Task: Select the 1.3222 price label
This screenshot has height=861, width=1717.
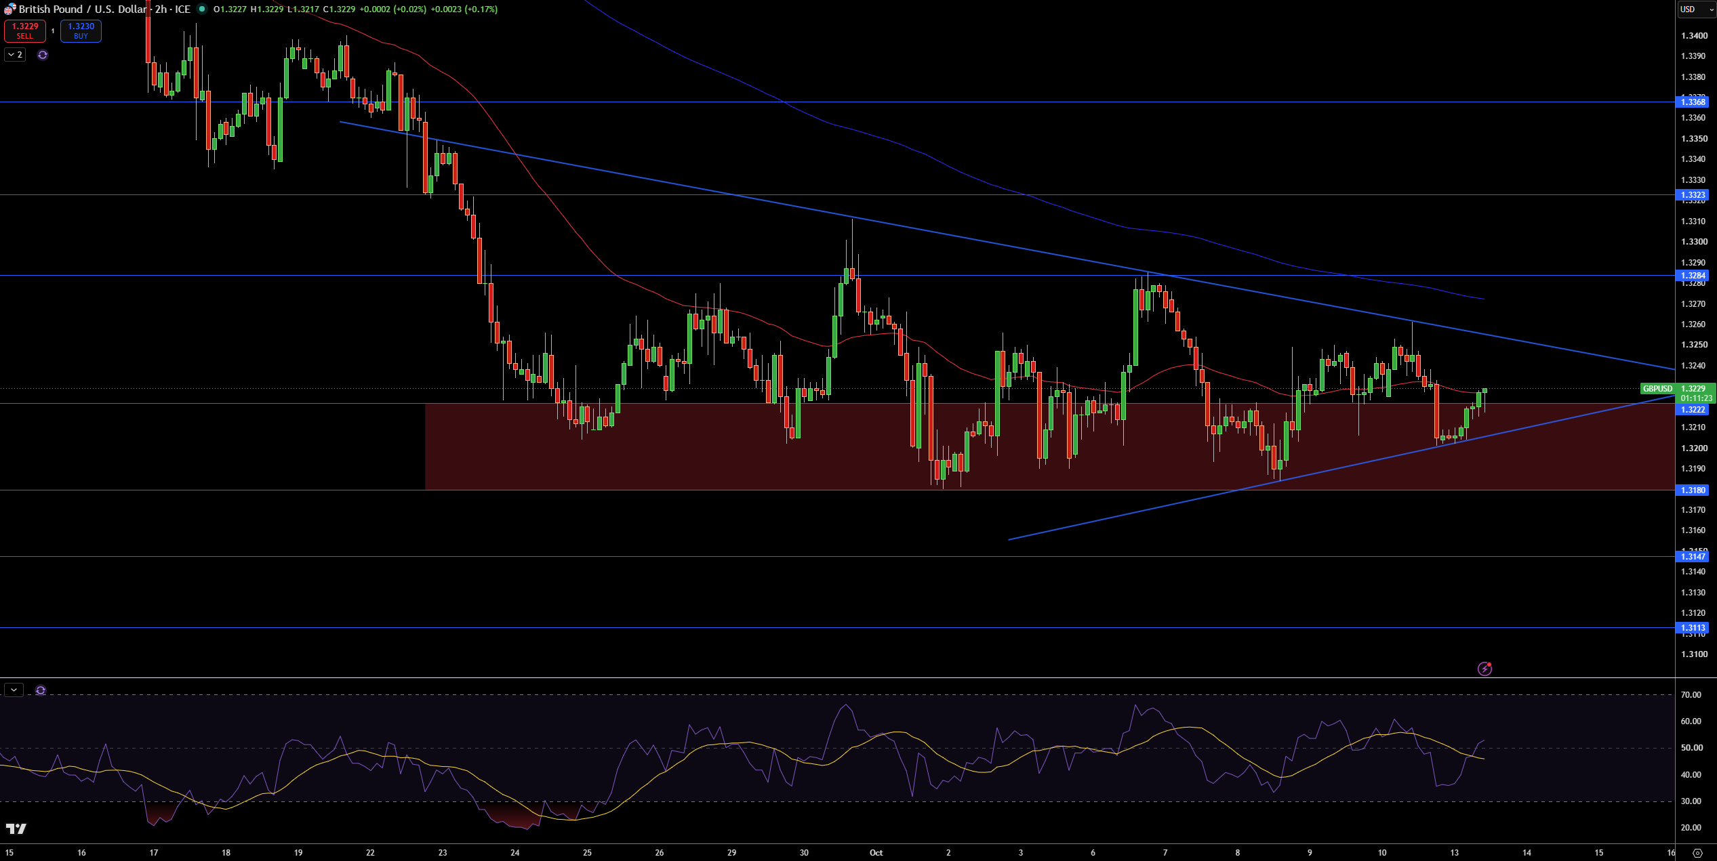Action: [x=1692, y=410]
